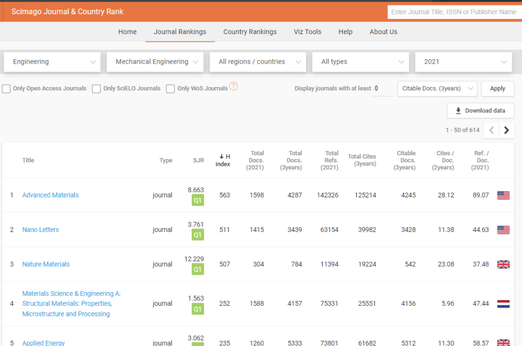This screenshot has width=522, height=346.
Task: Open Materials Science & Engineering A journal link
Action: (x=71, y=304)
